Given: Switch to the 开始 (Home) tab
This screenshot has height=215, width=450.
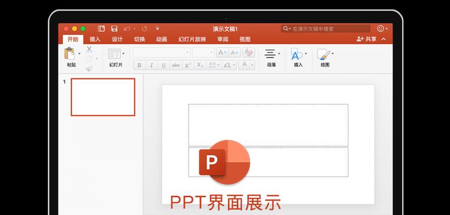Looking at the screenshot, I should 73,39.
